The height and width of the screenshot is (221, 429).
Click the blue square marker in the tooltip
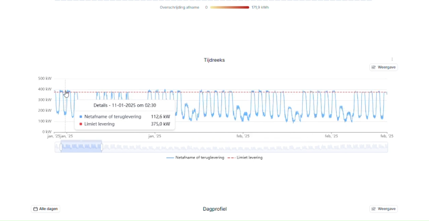pos(81,117)
